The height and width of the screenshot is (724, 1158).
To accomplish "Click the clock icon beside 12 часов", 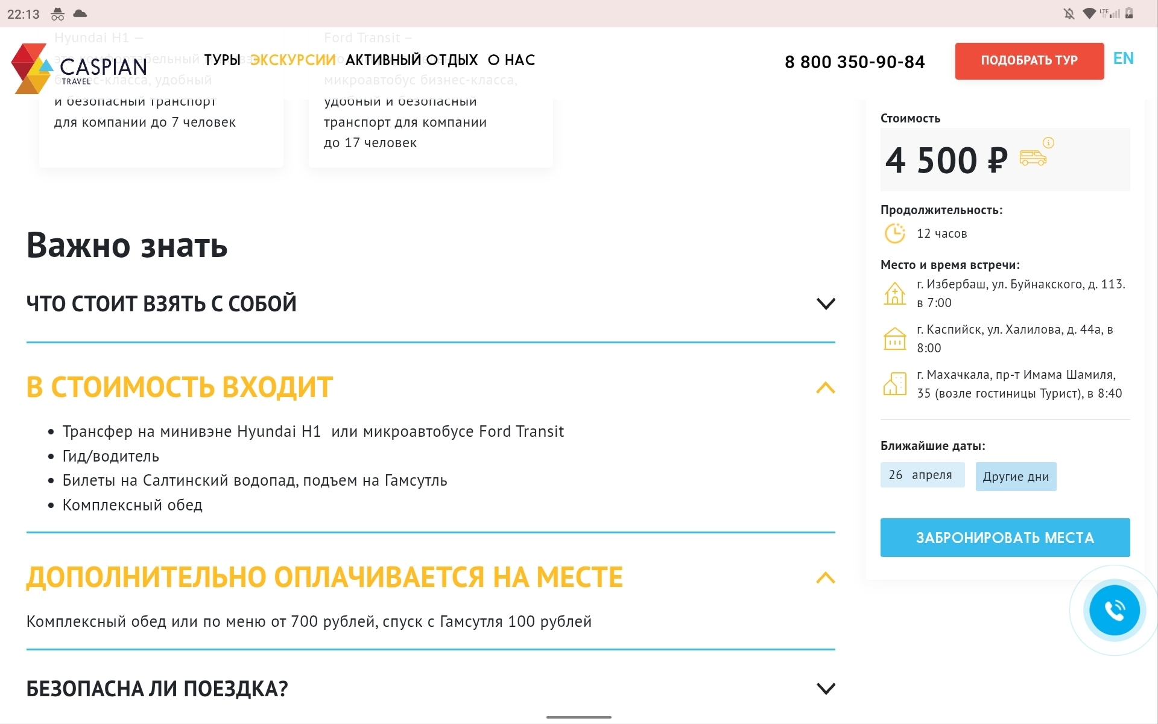I will coord(894,233).
